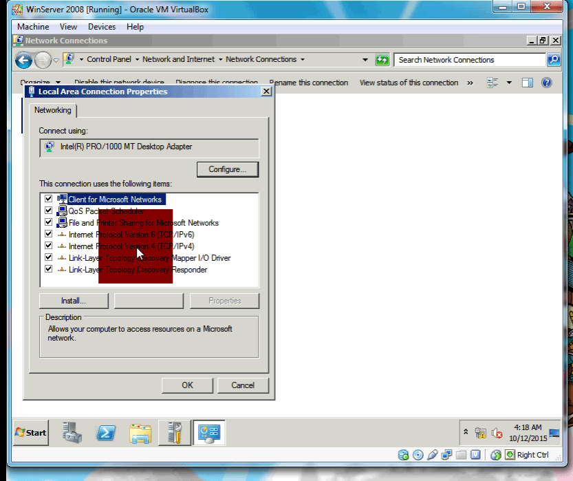Click VirtualBox network adapters status icon
Screen dimensions: 573x481
coord(446,455)
